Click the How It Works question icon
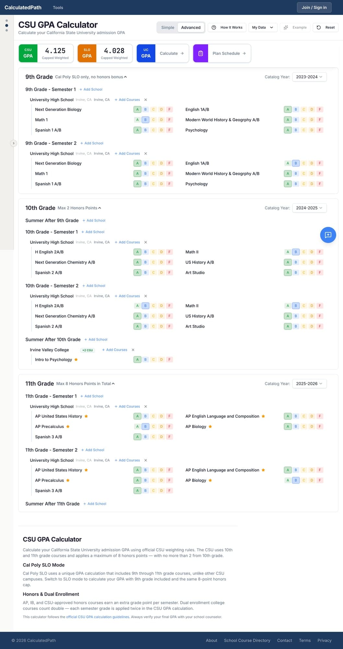The height and width of the screenshot is (649, 343). pyautogui.click(x=214, y=28)
